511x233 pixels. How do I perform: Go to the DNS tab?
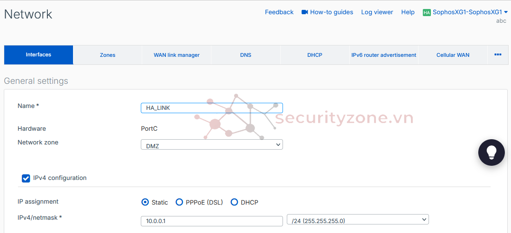click(x=246, y=55)
